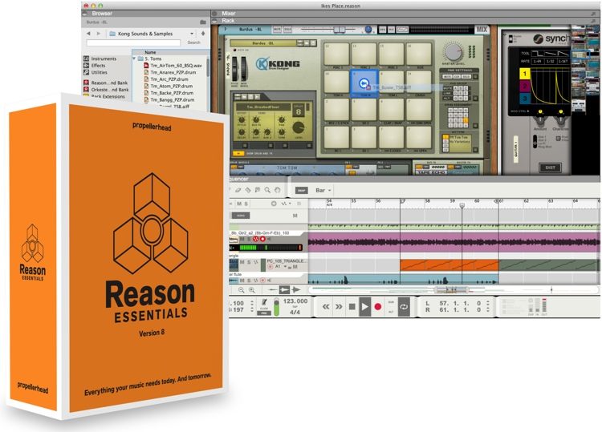This screenshot has width=602, height=432.
Task: Toggle the Solo button on Burdus -BL mix channel
Action: (287, 30)
